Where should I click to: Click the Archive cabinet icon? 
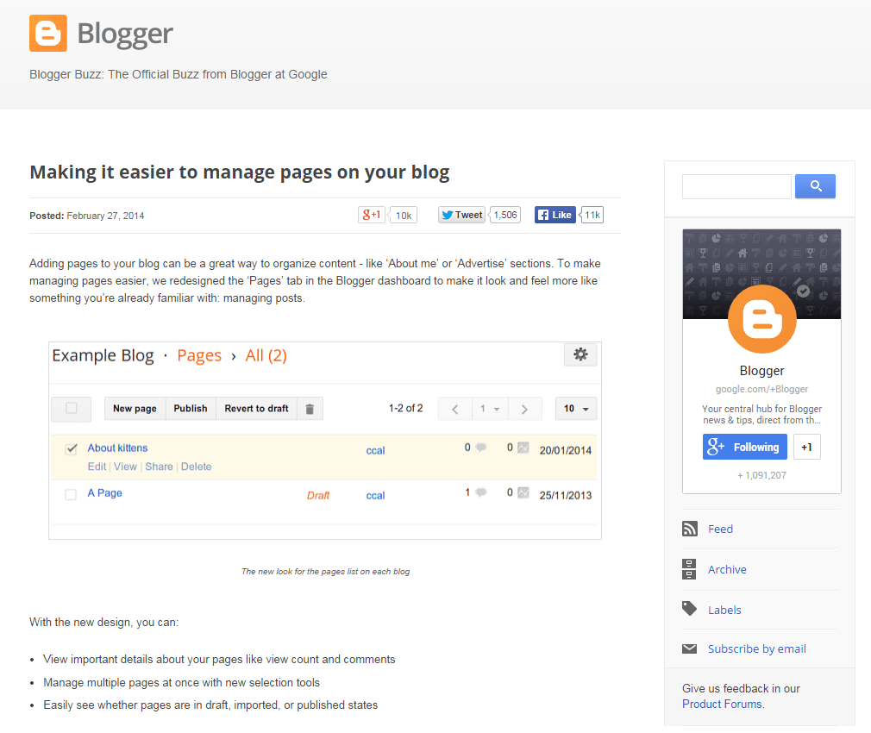[x=689, y=569]
